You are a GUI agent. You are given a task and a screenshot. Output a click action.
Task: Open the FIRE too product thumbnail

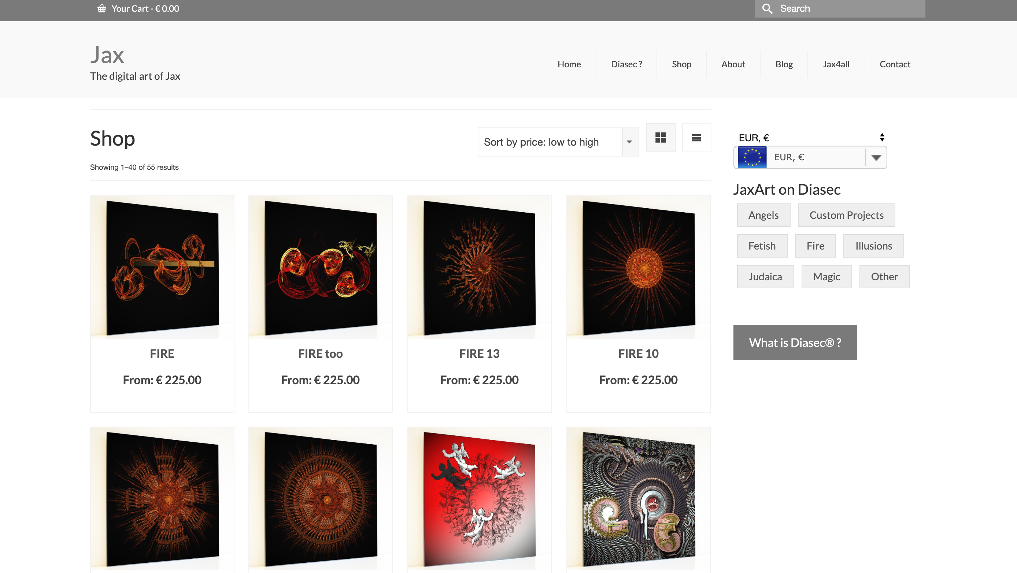[x=321, y=267]
